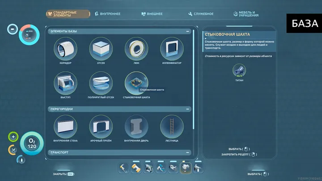Click the build list vertical scrollbar

pyautogui.click(x=194, y=80)
